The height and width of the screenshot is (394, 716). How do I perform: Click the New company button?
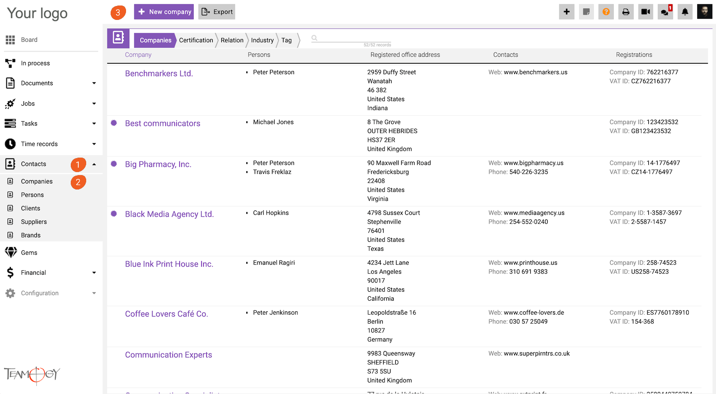pyautogui.click(x=164, y=12)
